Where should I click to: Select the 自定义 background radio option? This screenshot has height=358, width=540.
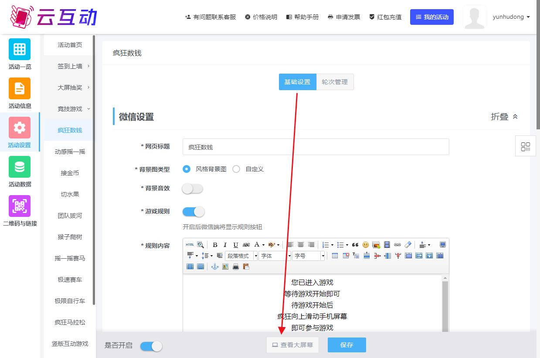(236, 169)
